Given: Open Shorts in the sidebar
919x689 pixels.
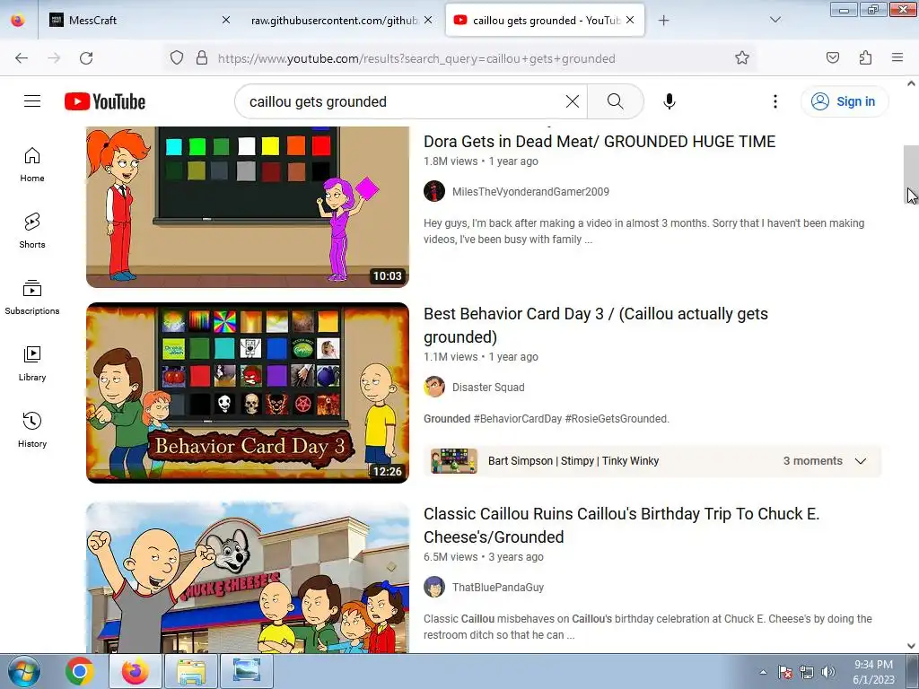Looking at the screenshot, I should coord(32,231).
